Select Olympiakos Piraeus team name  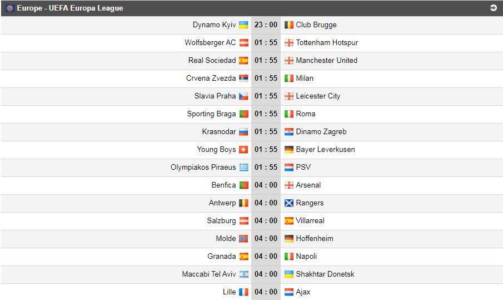203,168
